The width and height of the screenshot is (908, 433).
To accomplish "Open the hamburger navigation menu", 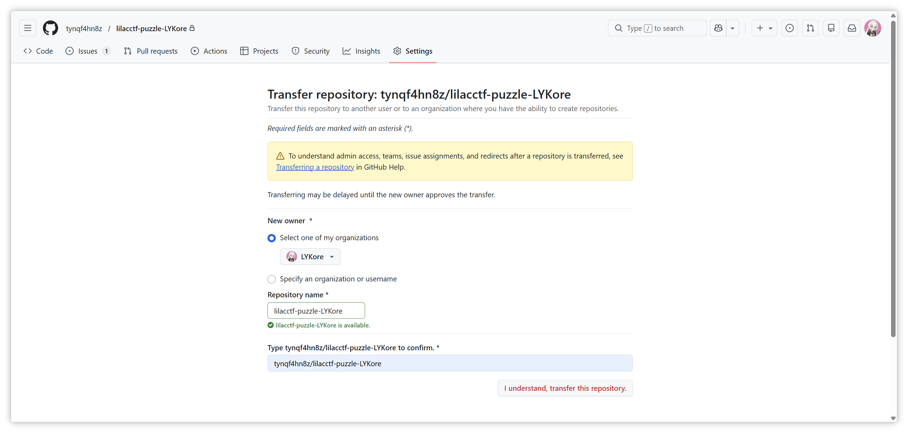I will pyautogui.click(x=27, y=28).
